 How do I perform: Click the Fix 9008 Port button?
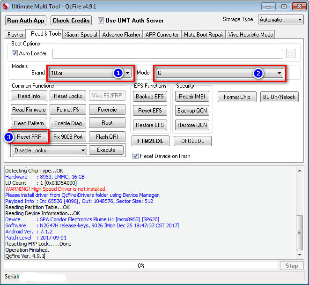[x=68, y=136]
